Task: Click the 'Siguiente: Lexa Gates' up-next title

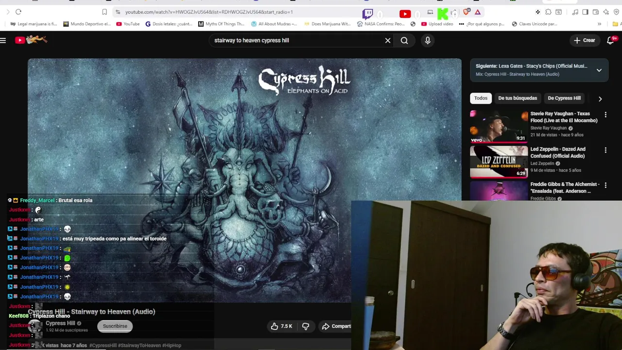Action: [x=531, y=66]
